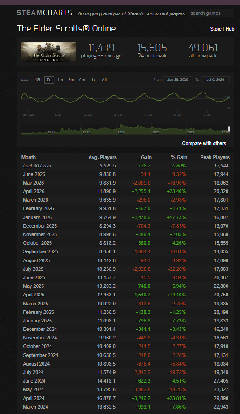Click The Elder Scrolls Online banner image
240x414 pixels.
(x=49, y=52)
